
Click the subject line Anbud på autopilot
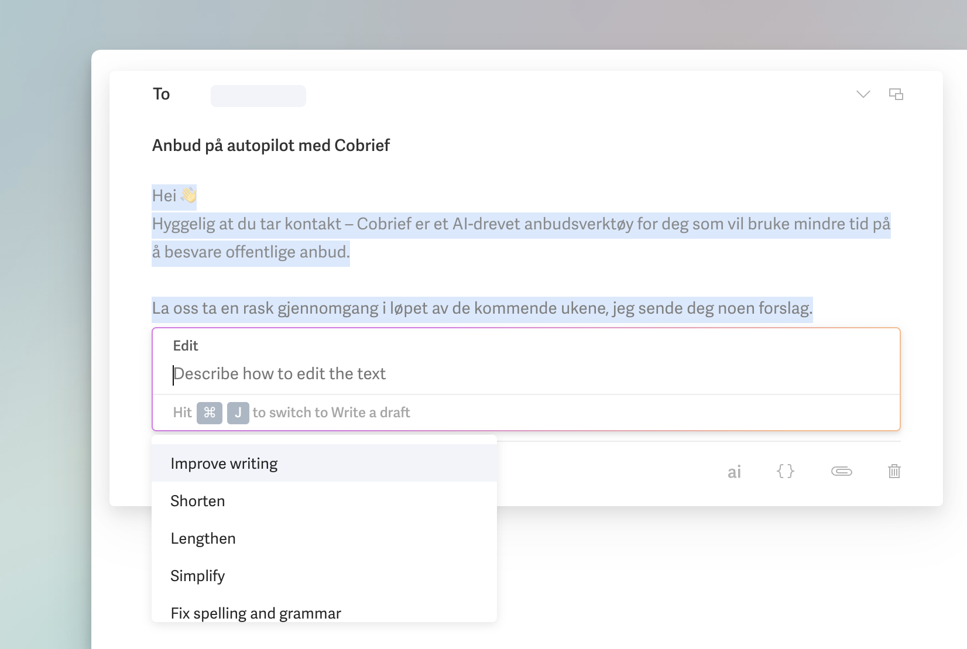pyautogui.click(x=271, y=145)
